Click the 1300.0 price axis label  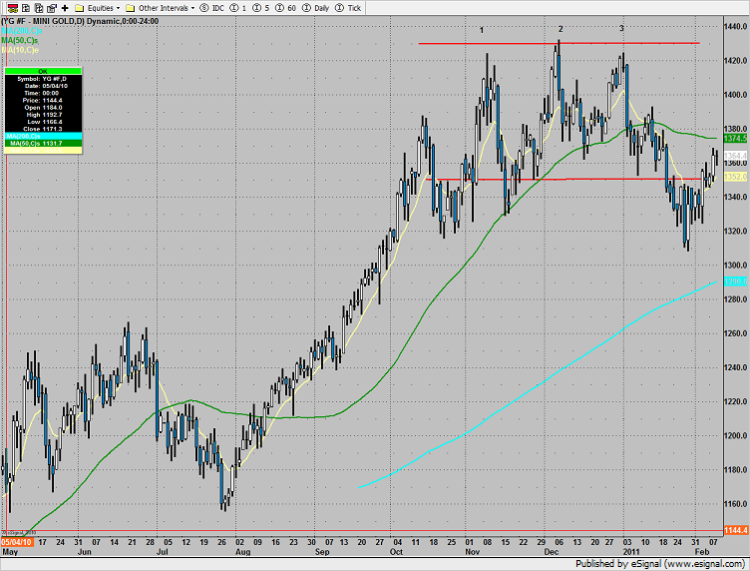point(735,265)
